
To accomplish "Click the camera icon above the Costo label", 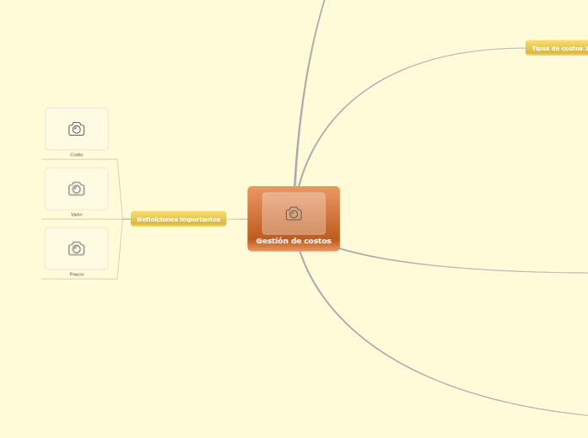I will (x=77, y=129).
